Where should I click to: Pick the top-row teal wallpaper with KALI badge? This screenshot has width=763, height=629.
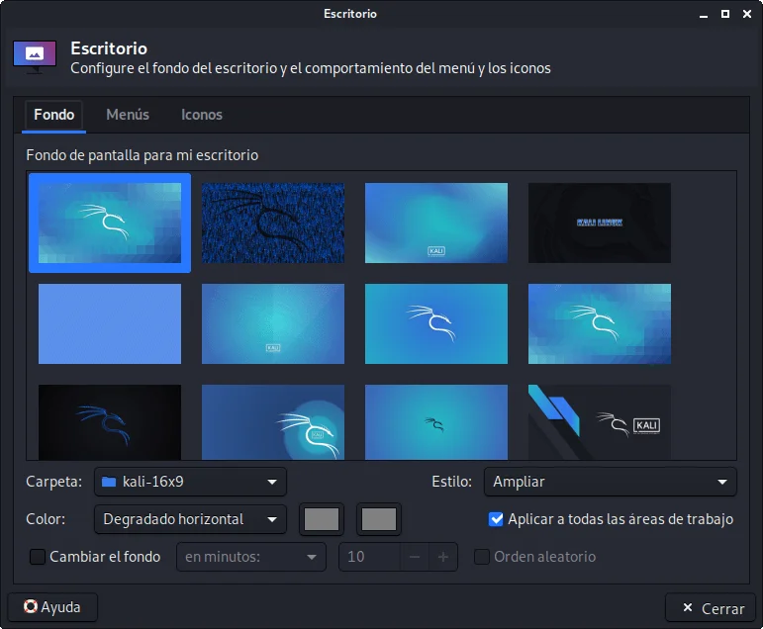(x=436, y=223)
